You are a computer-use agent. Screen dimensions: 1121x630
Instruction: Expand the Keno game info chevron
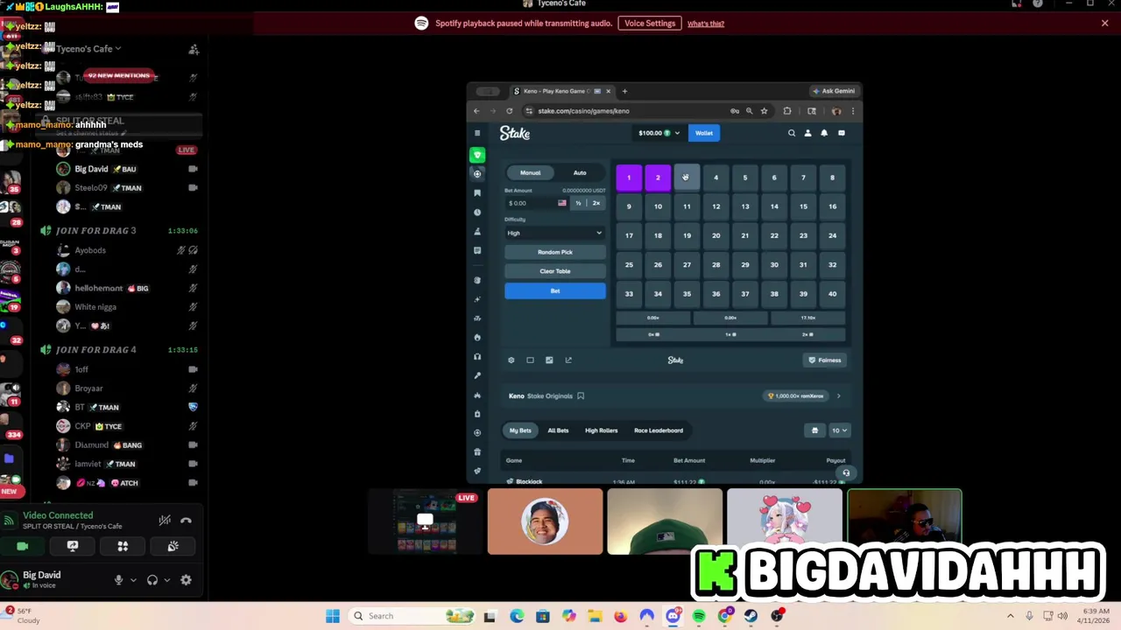tap(838, 396)
